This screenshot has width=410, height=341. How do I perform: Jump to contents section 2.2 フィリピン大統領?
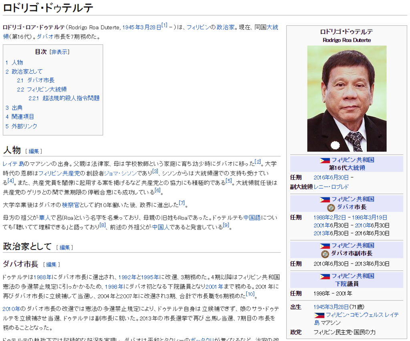[x=42, y=90]
